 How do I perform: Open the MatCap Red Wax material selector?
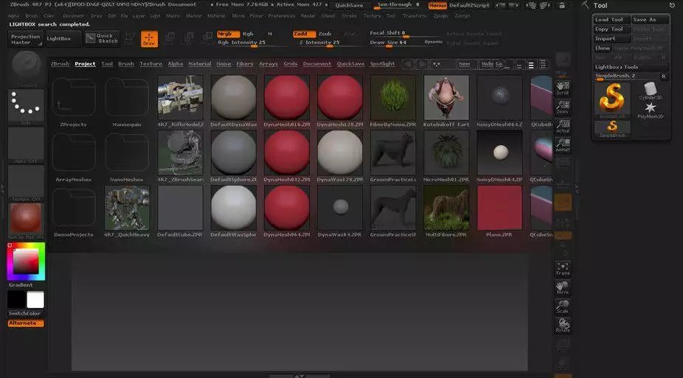[x=26, y=220]
